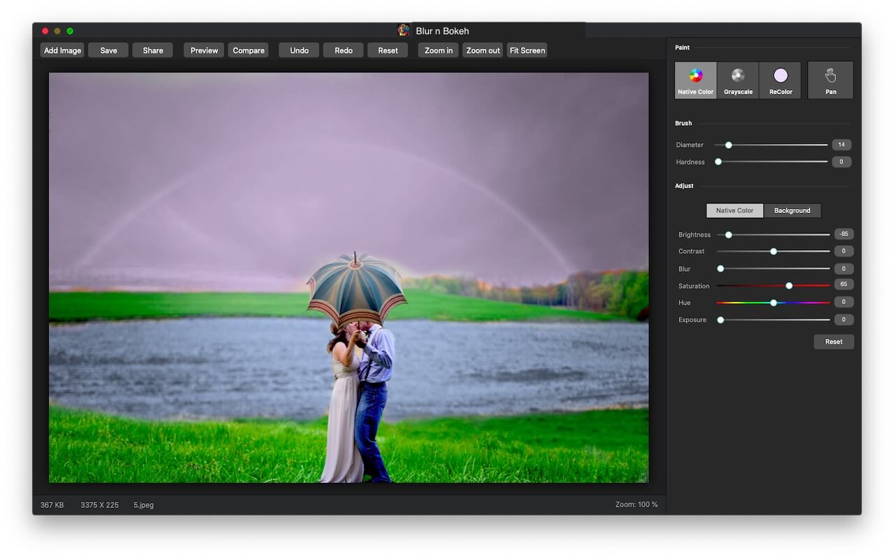Click the Diameter value field showing 14

click(842, 145)
